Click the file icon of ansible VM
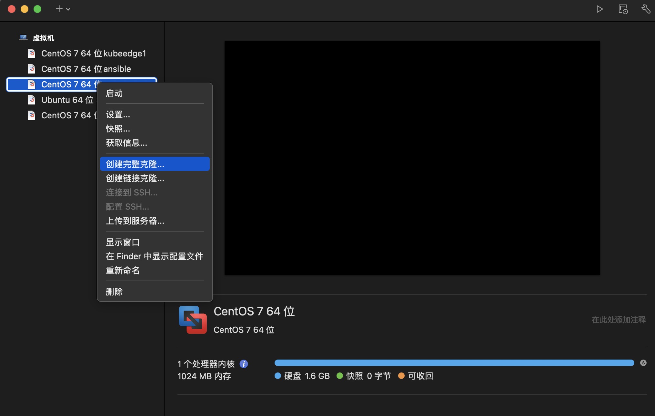Viewport: 655px width, 416px height. (32, 69)
